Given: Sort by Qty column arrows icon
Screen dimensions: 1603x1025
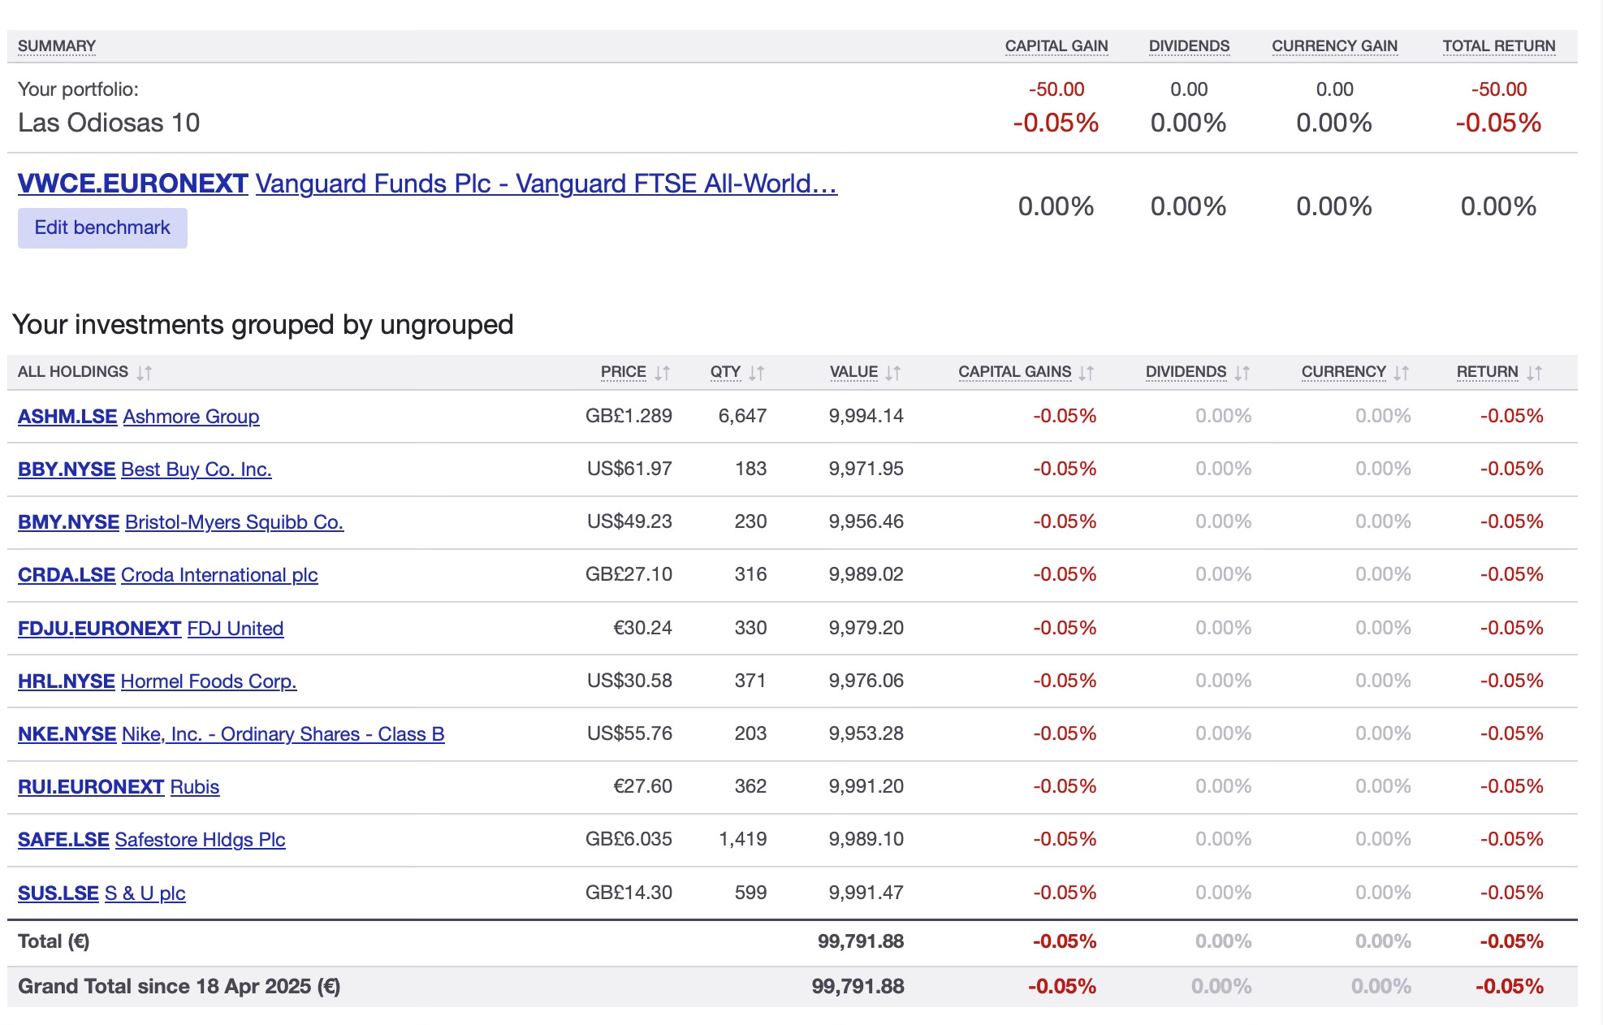Looking at the screenshot, I should tap(756, 373).
